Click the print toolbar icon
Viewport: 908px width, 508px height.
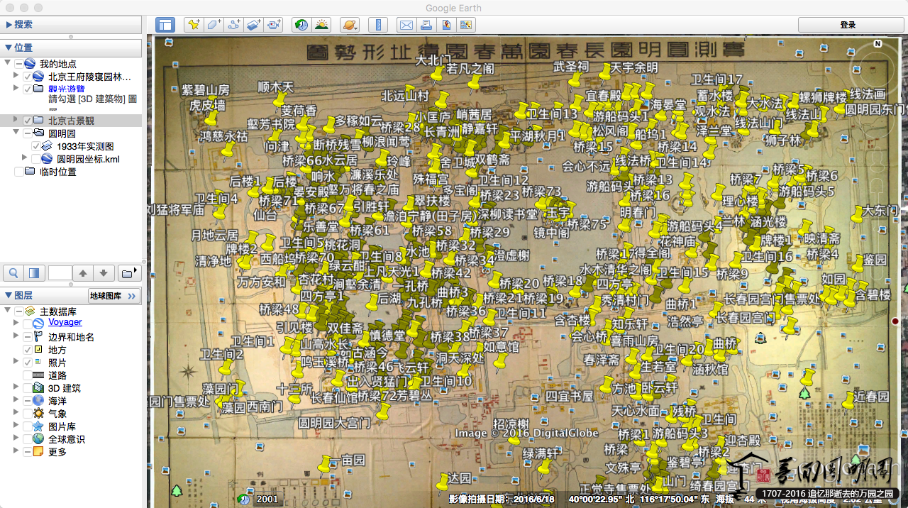coord(426,25)
